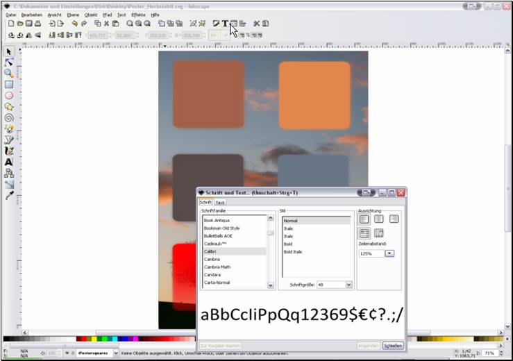Open the Schriftgröße font size dropdown

pos(348,285)
